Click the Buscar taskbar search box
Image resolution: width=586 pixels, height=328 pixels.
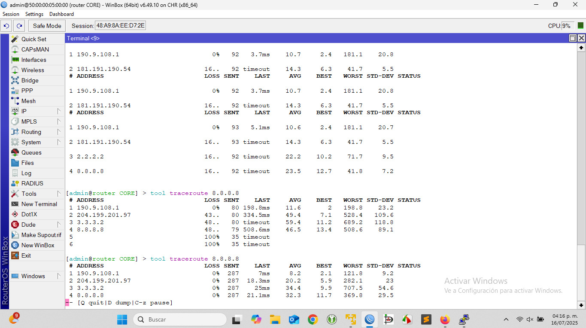pos(180,319)
